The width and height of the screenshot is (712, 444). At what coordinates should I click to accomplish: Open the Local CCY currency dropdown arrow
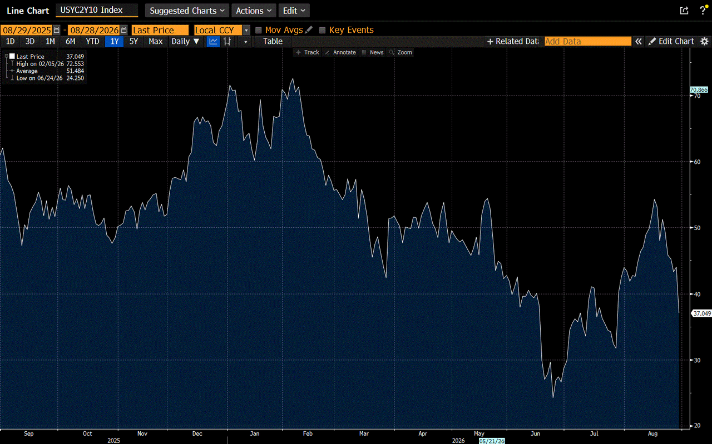[x=246, y=30]
